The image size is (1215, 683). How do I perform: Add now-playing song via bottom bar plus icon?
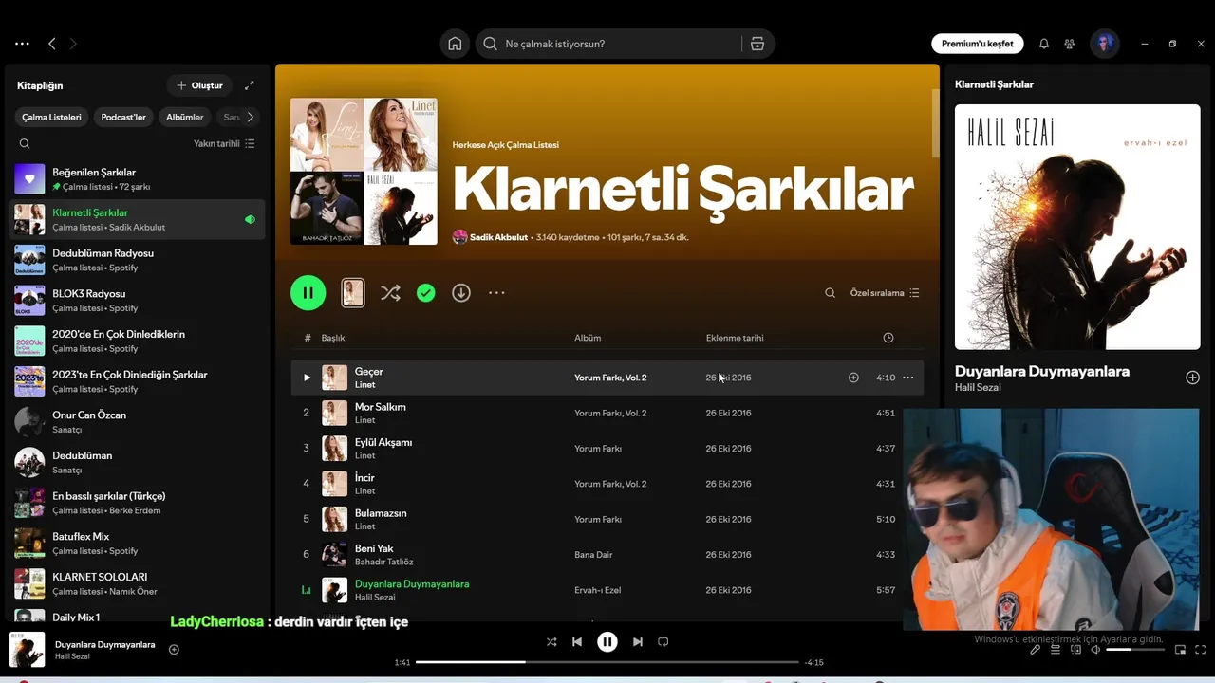(174, 650)
